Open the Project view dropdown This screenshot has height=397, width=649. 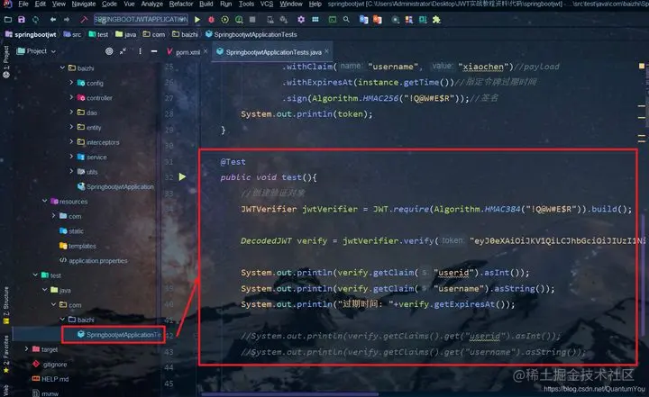[x=36, y=51]
